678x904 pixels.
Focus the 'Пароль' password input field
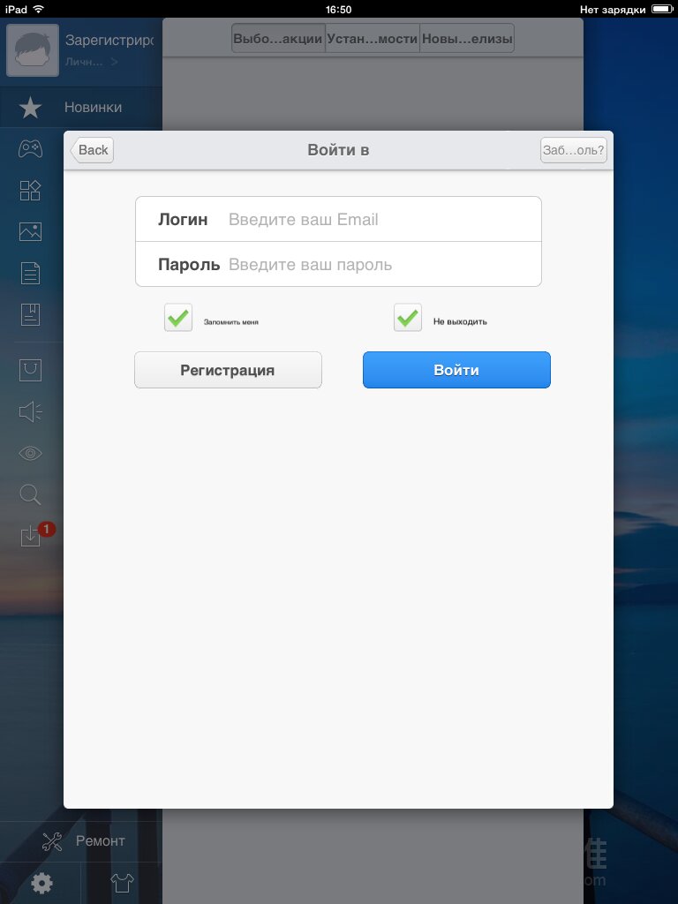pyautogui.click(x=338, y=264)
